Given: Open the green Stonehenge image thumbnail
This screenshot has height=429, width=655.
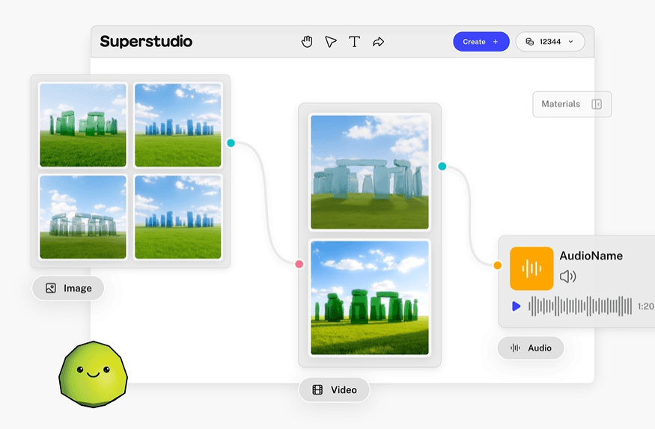Looking at the screenshot, I should tap(83, 125).
